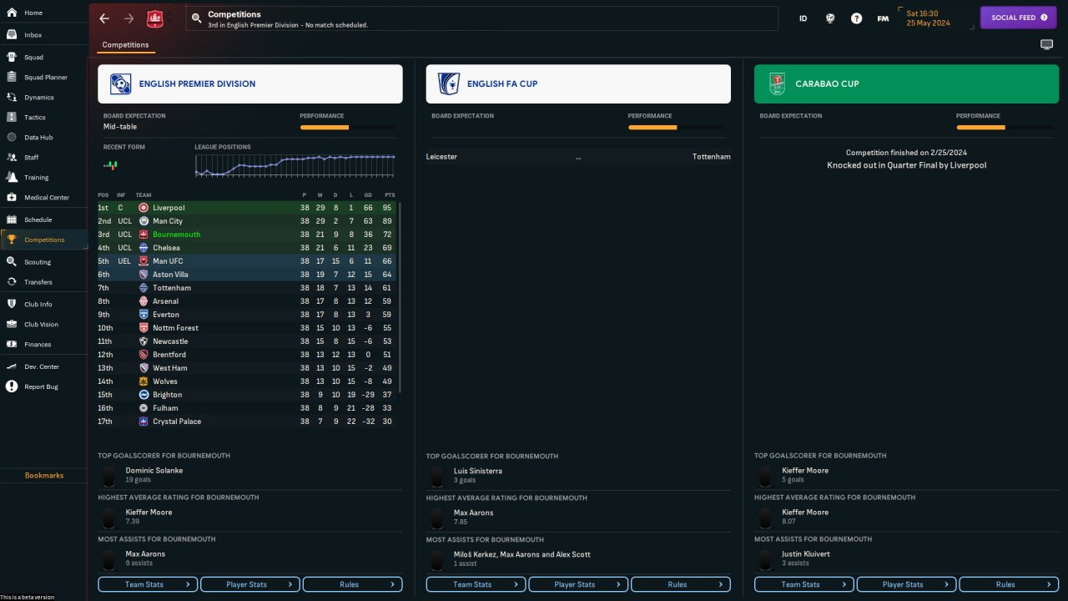Open Rules for the Carabao Cup
The height and width of the screenshot is (601, 1068).
[1010, 584]
